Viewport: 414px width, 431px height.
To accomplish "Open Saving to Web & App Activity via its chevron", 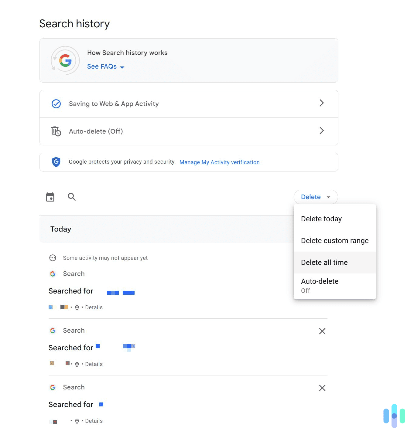I will coord(322,103).
